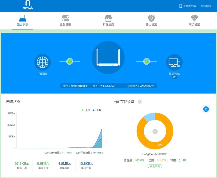
Task: Click the router illustration in the banner
Action: (108, 57)
